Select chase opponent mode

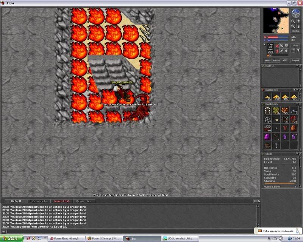[x=282, y=51]
